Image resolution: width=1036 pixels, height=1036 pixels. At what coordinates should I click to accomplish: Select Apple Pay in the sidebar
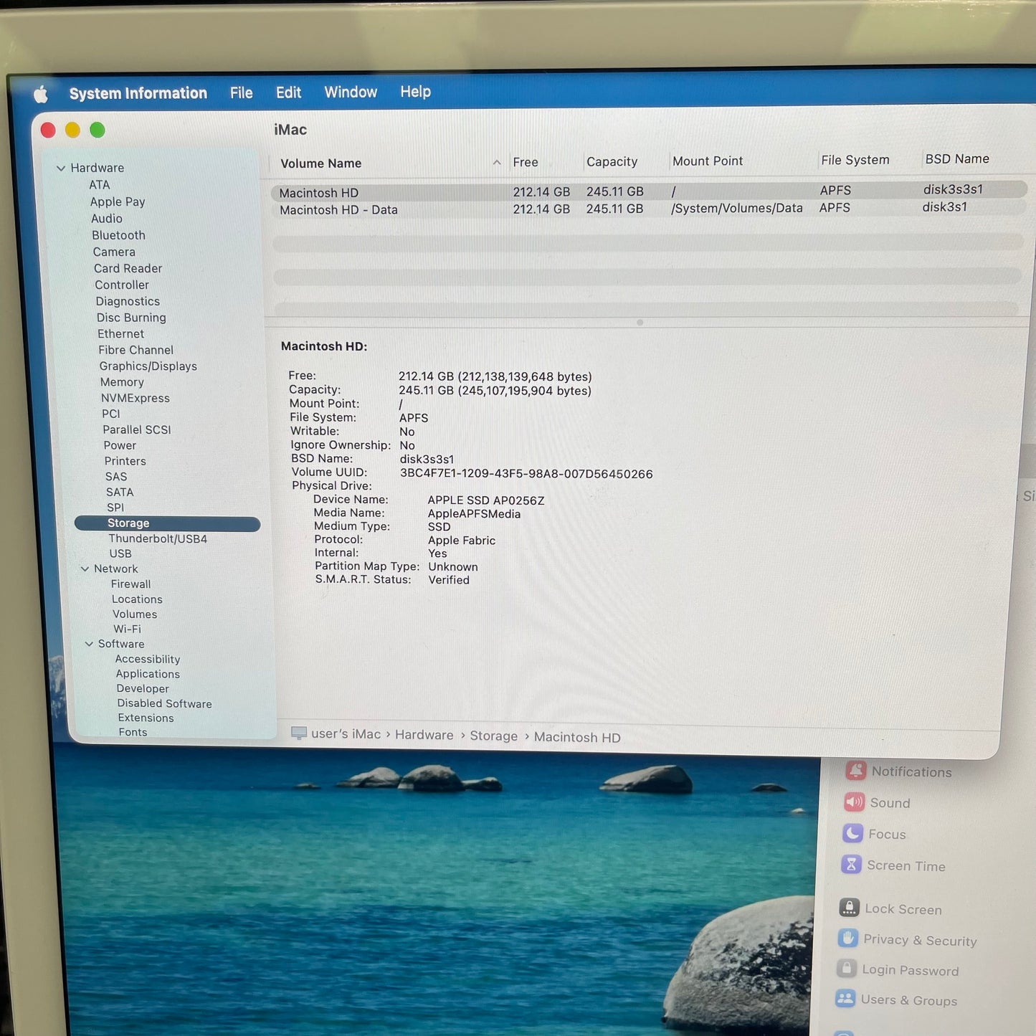(x=118, y=202)
